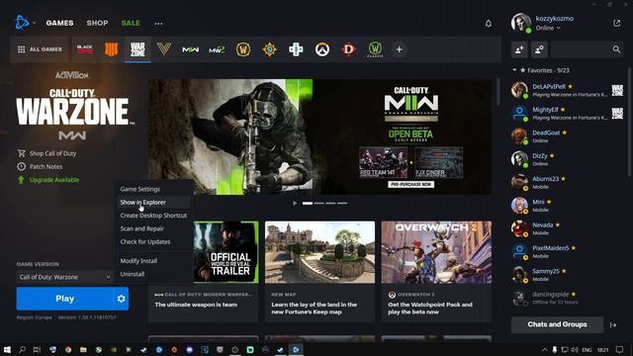
Task: Select the Black Ops 4 game icon
Action: point(112,49)
